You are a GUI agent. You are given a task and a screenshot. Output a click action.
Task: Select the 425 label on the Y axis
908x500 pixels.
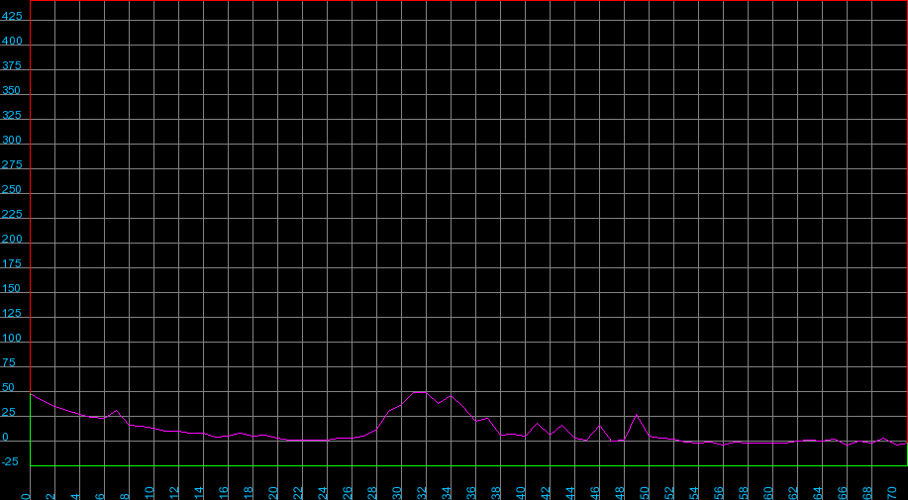[x=13, y=17]
